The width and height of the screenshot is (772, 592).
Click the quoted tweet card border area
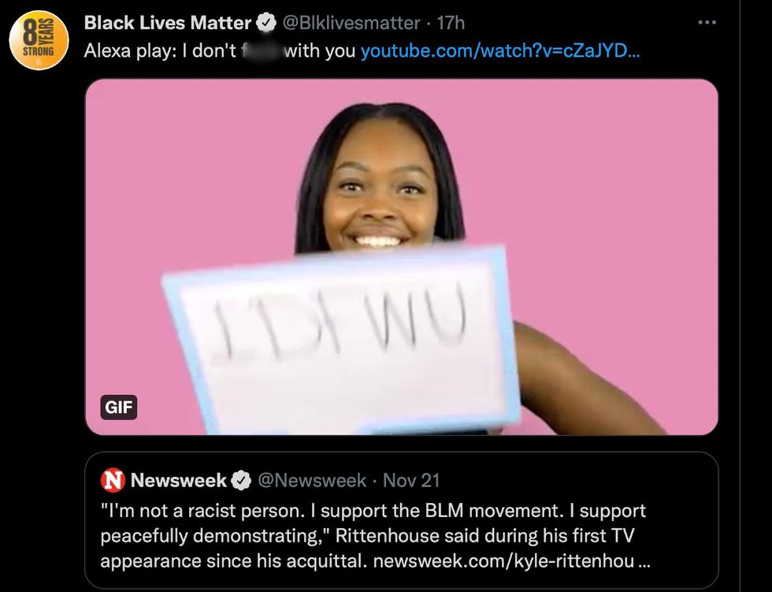(402, 520)
